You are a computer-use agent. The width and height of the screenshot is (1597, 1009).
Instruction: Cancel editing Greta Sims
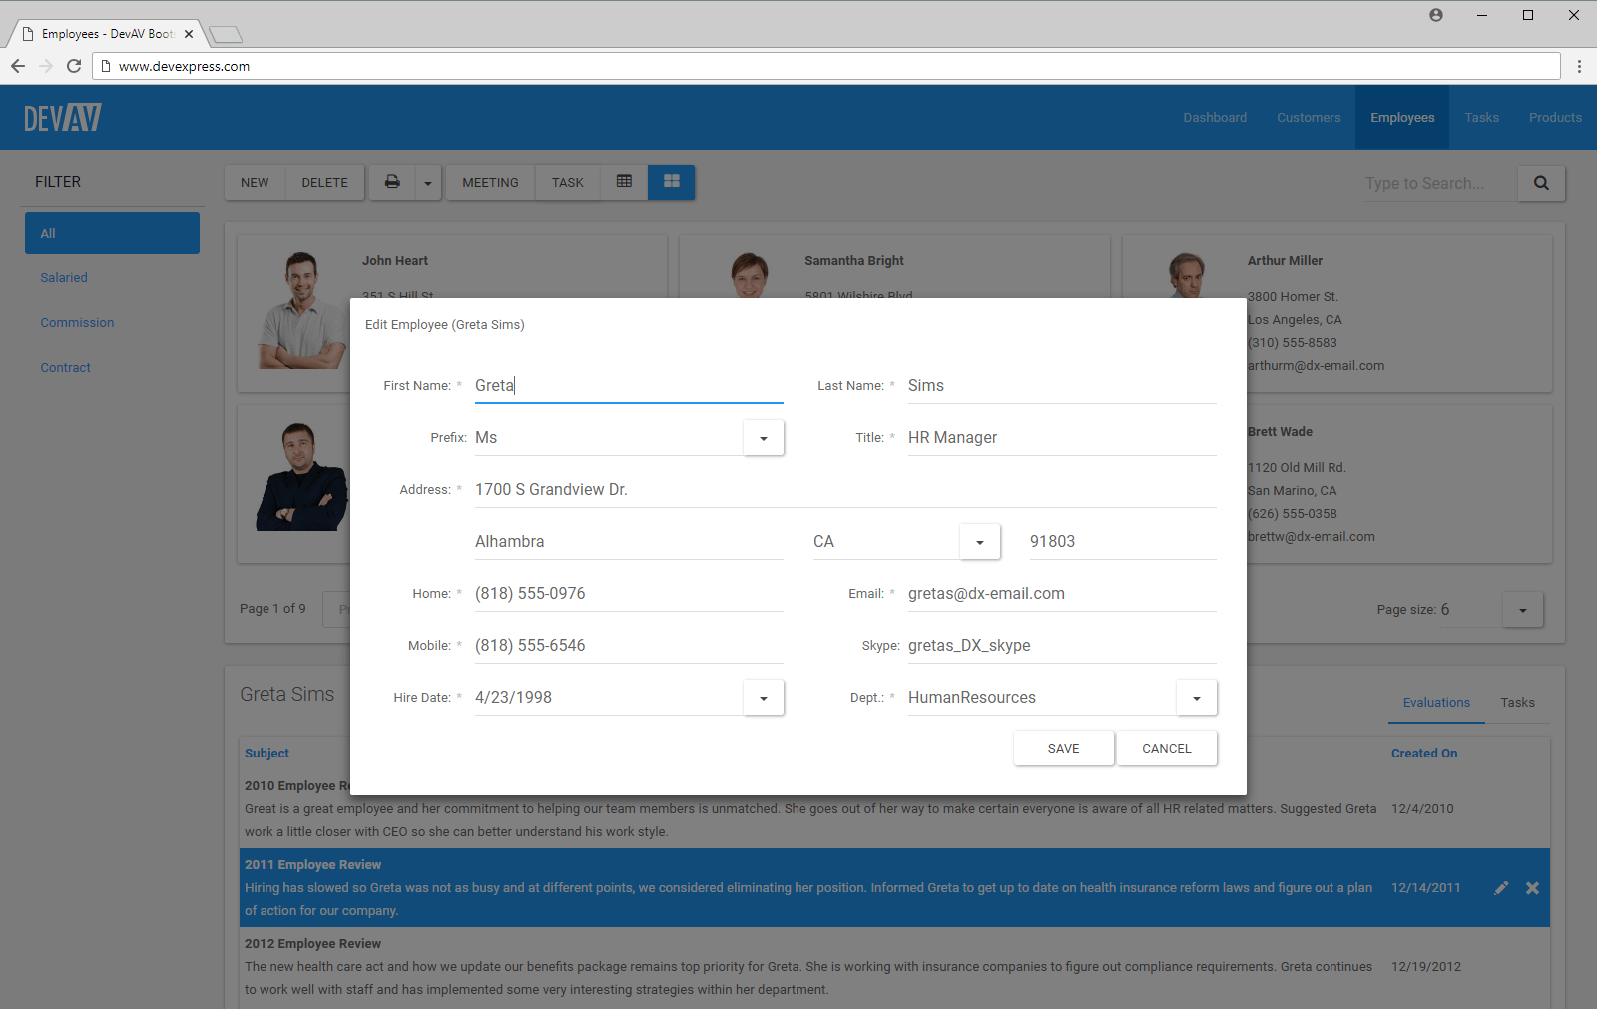tap(1166, 748)
